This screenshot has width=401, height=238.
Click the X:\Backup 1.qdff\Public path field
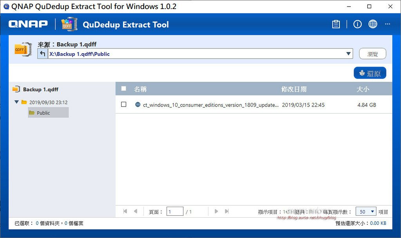click(196, 54)
